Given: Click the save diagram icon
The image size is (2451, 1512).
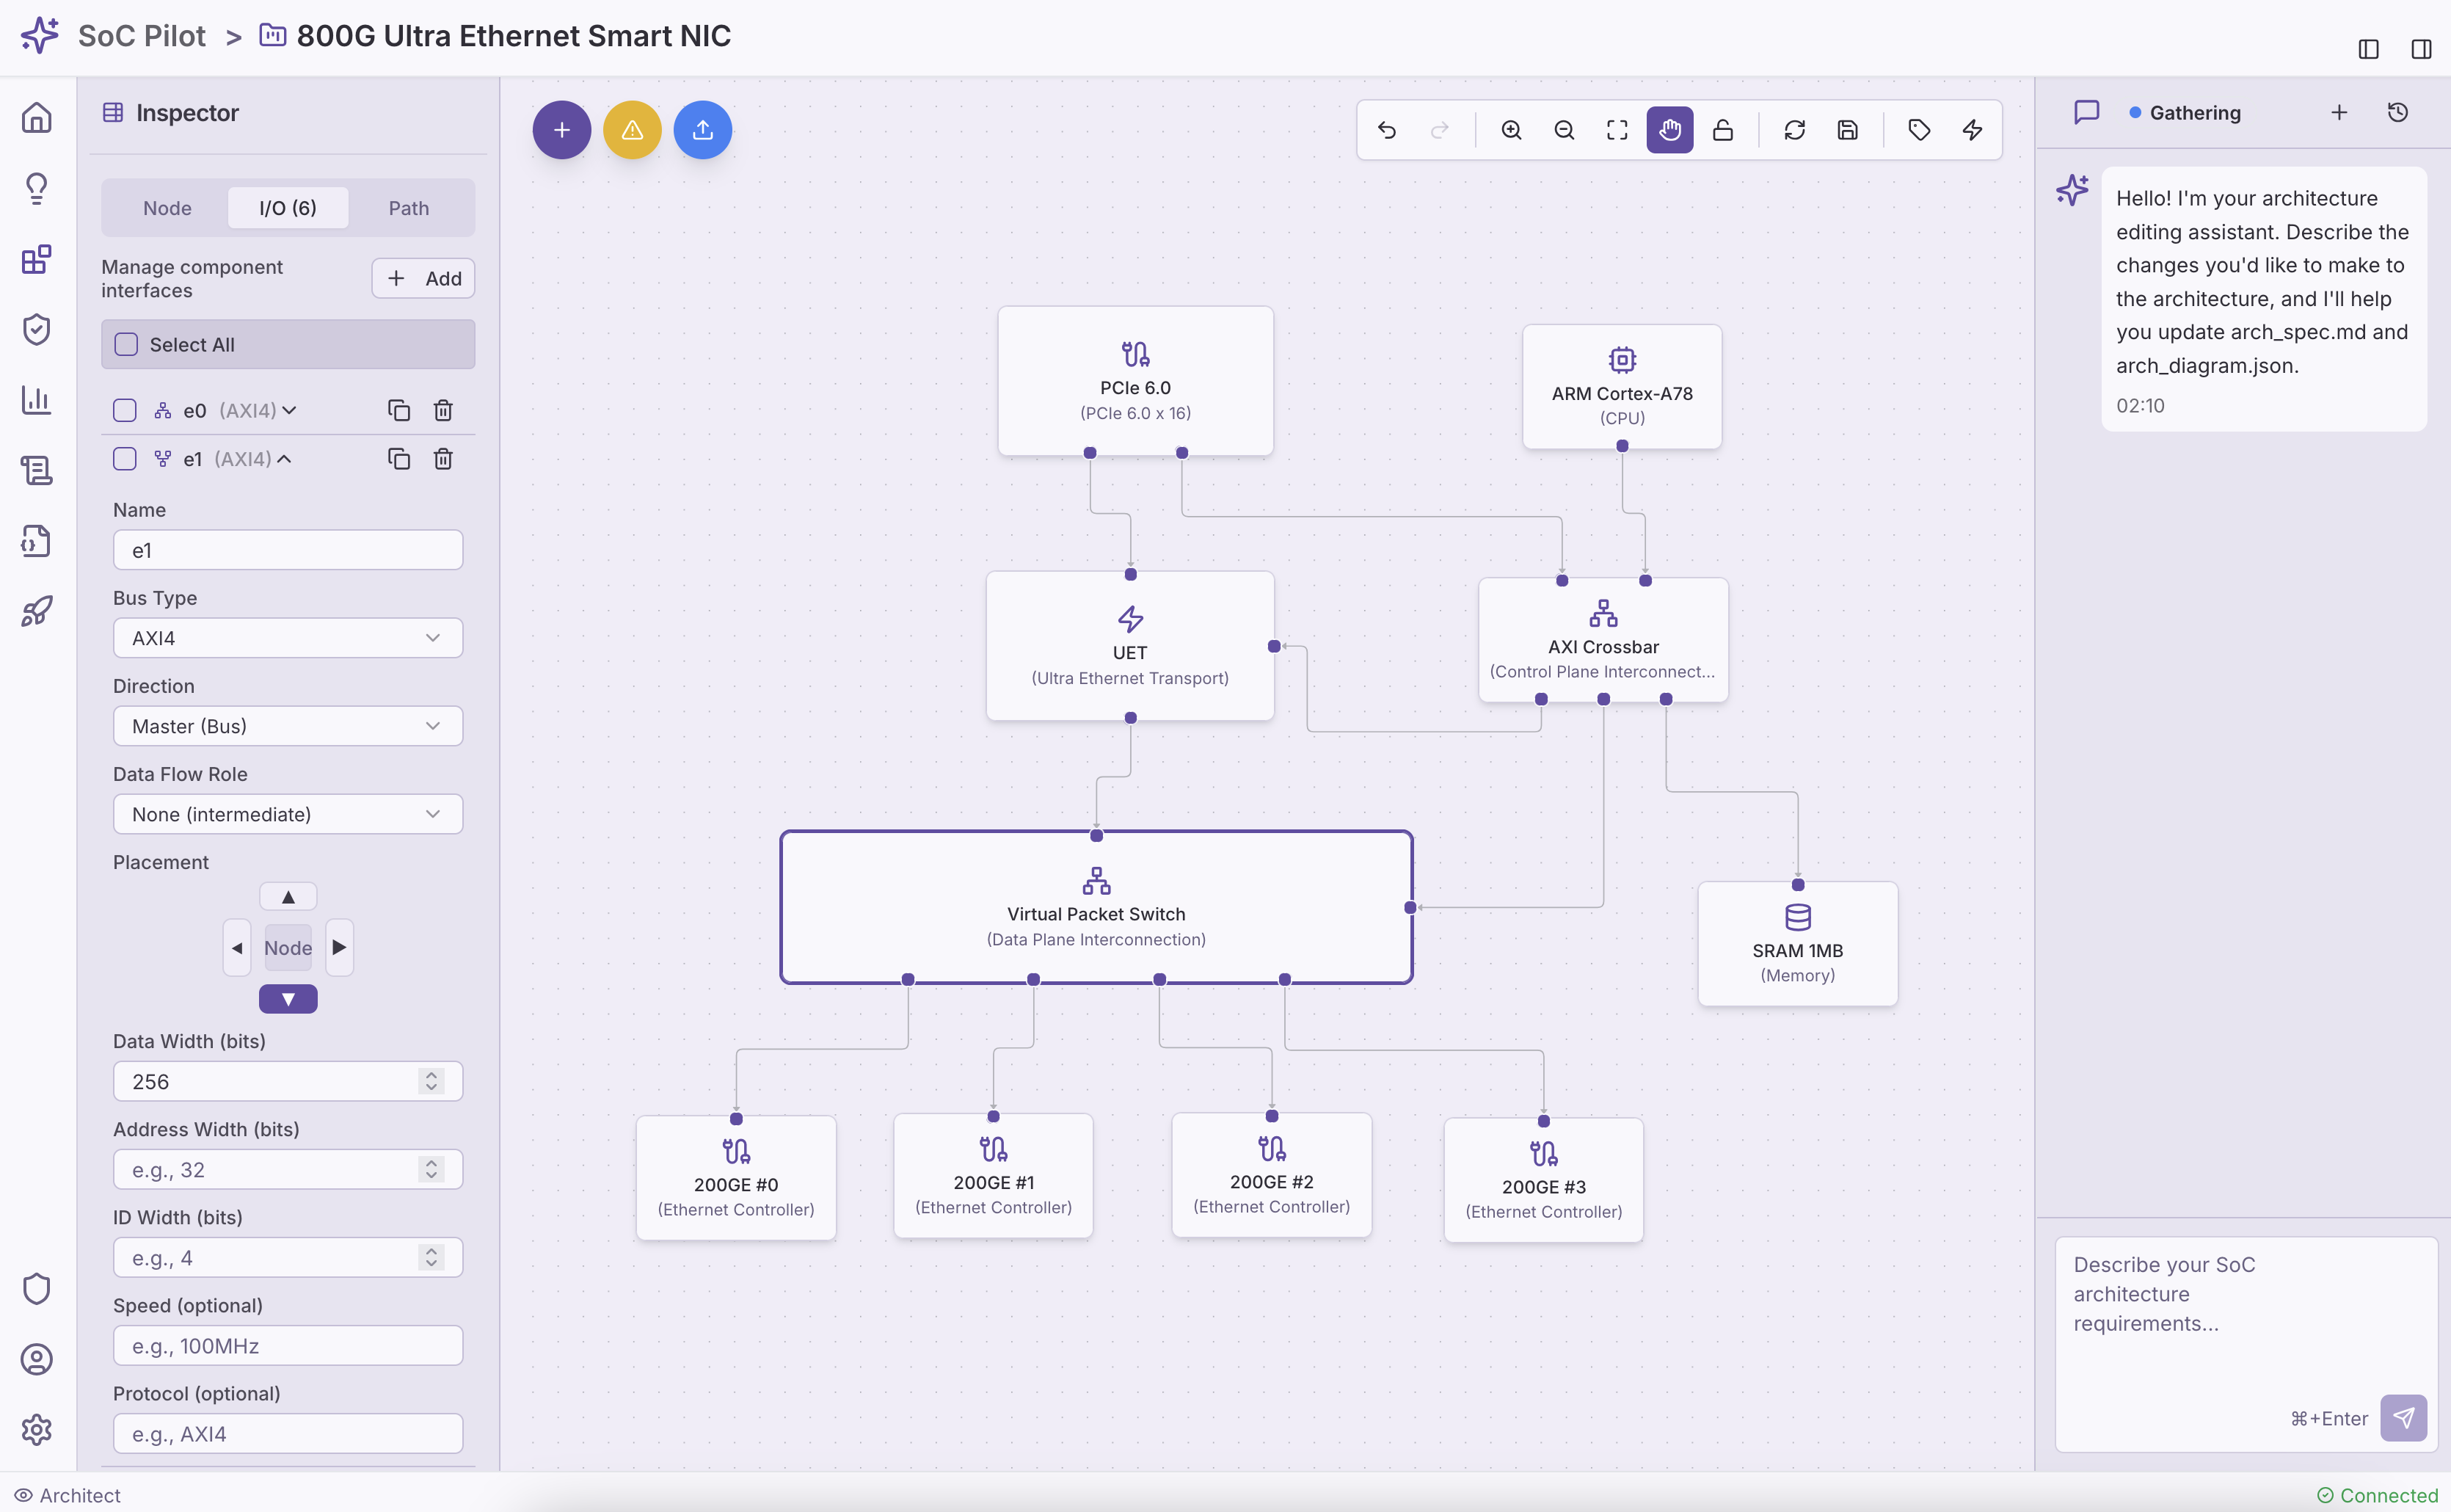Looking at the screenshot, I should [1847, 130].
